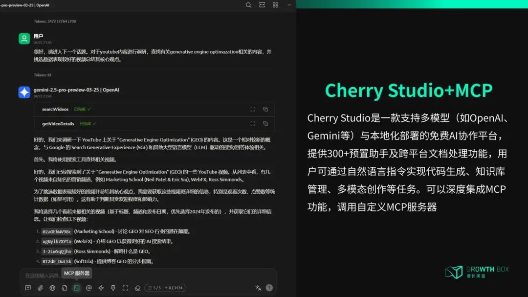The width and height of the screenshot is (528, 297).
Task: Click the 5/5 context token counter
Action: point(165,288)
